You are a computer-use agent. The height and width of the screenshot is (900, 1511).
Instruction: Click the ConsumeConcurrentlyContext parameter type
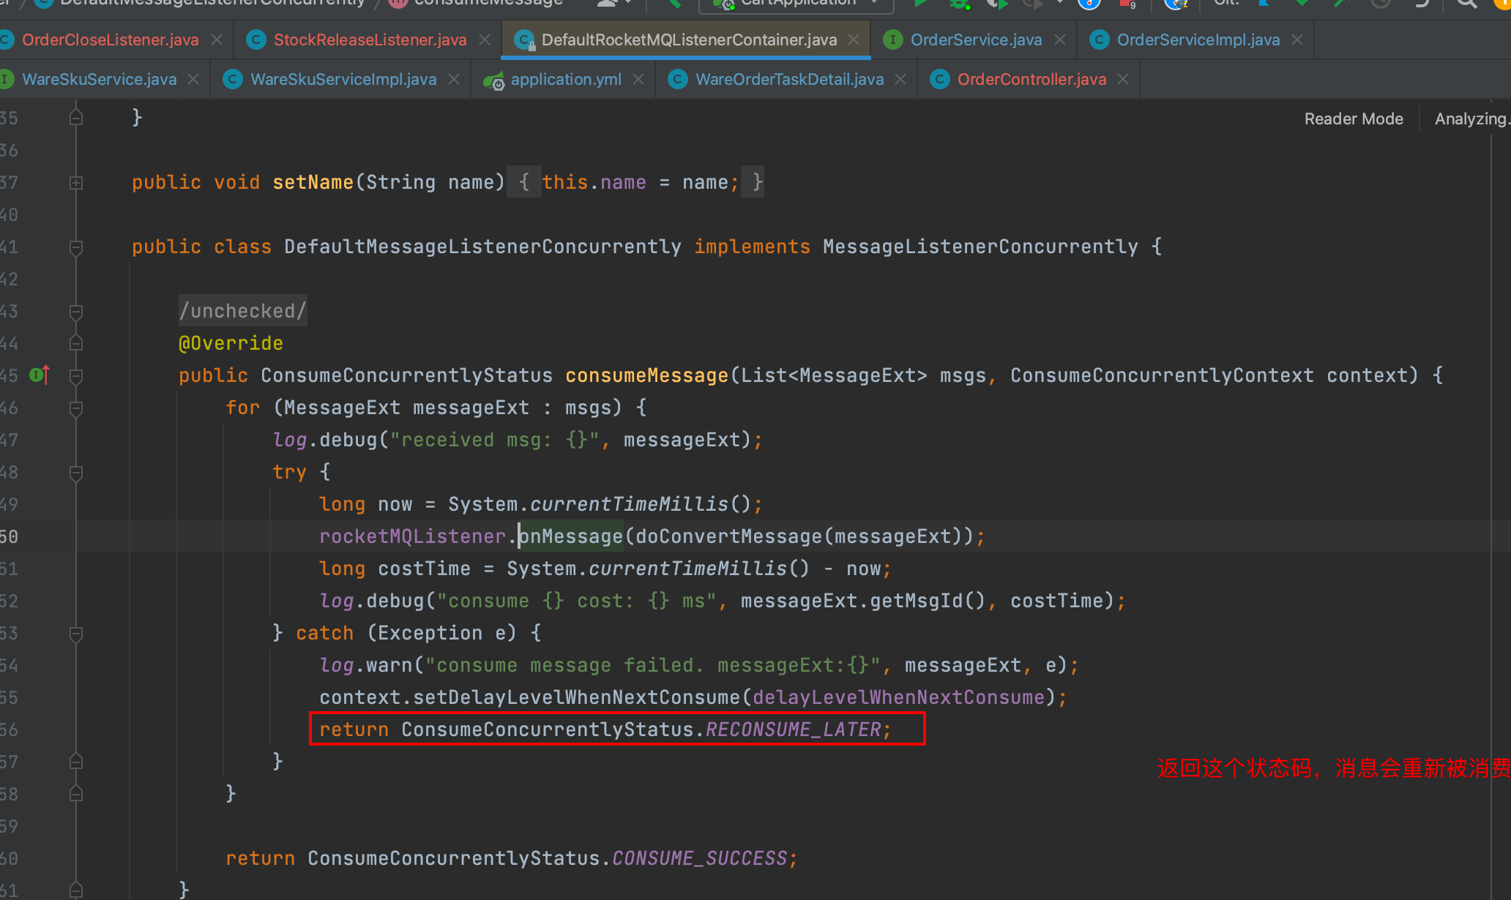(1163, 375)
